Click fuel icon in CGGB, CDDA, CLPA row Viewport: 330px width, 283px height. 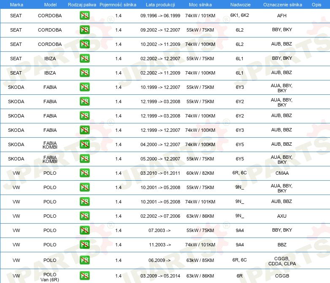(x=84, y=260)
